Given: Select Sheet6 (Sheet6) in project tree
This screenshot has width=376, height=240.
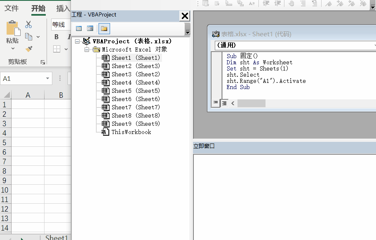Looking at the screenshot, I should point(136,99).
